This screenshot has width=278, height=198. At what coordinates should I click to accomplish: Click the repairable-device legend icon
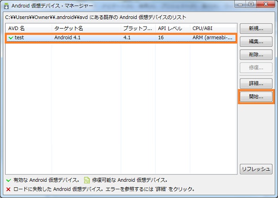click(87, 180)
